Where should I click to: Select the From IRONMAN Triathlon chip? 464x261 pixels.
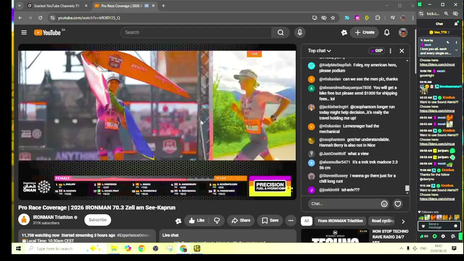[x=340, y=221]
